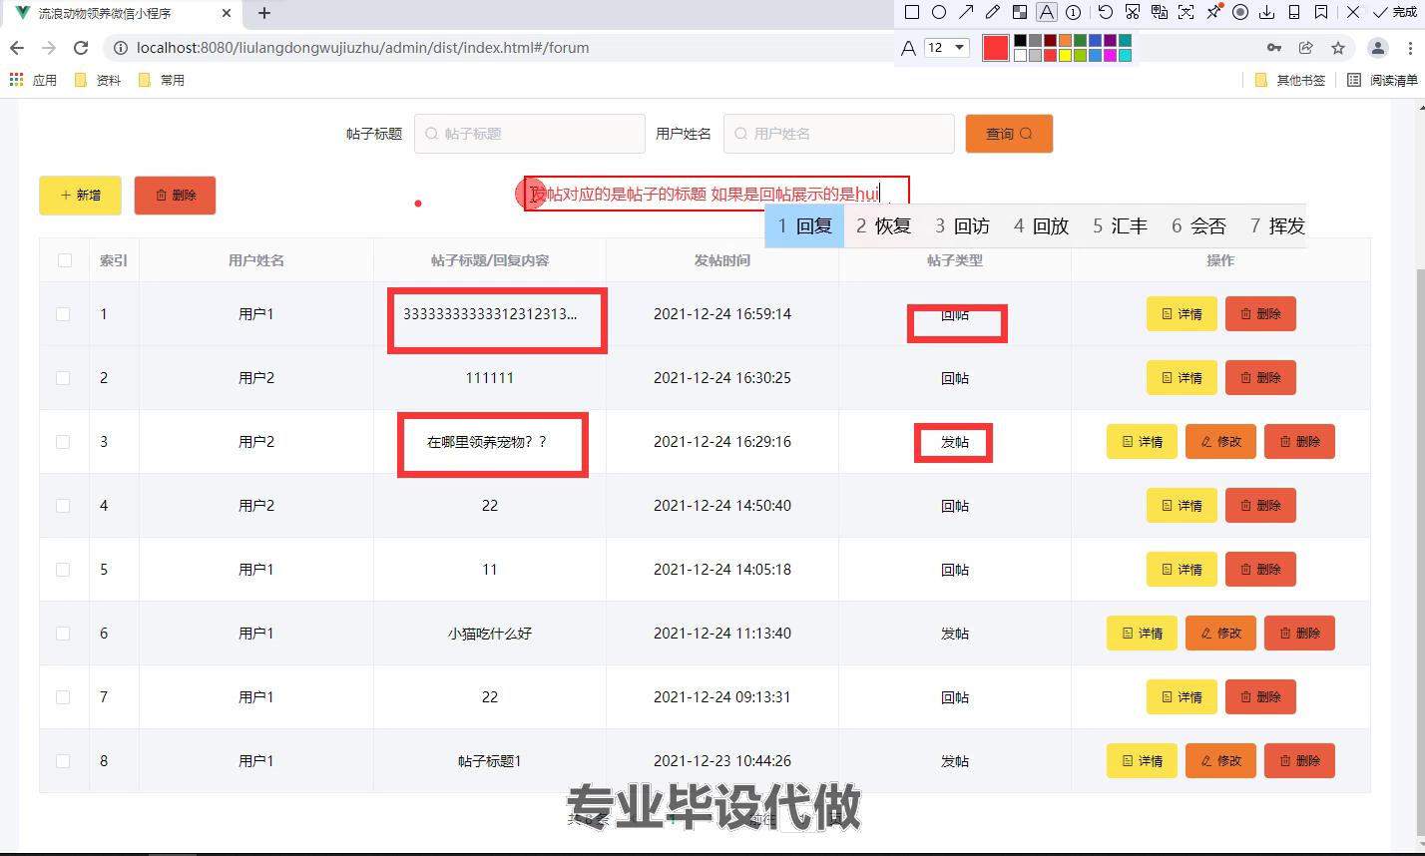Viewport: 1425px width, 856px height.
Task: Open the 应用 apps shortcut
Action: 33,80
